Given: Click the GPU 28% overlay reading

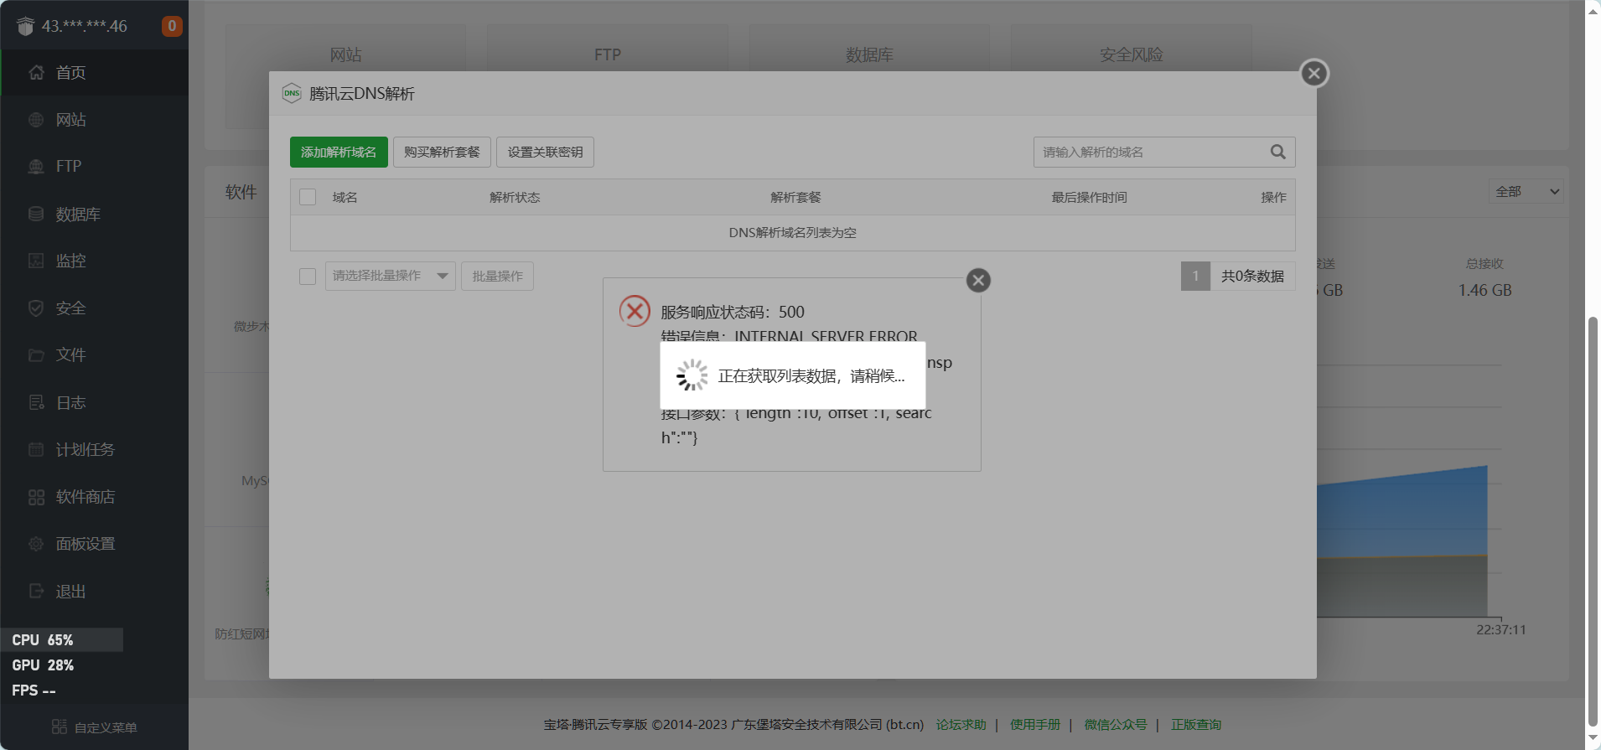Looking at the screenshot, I should coord(43,665).
